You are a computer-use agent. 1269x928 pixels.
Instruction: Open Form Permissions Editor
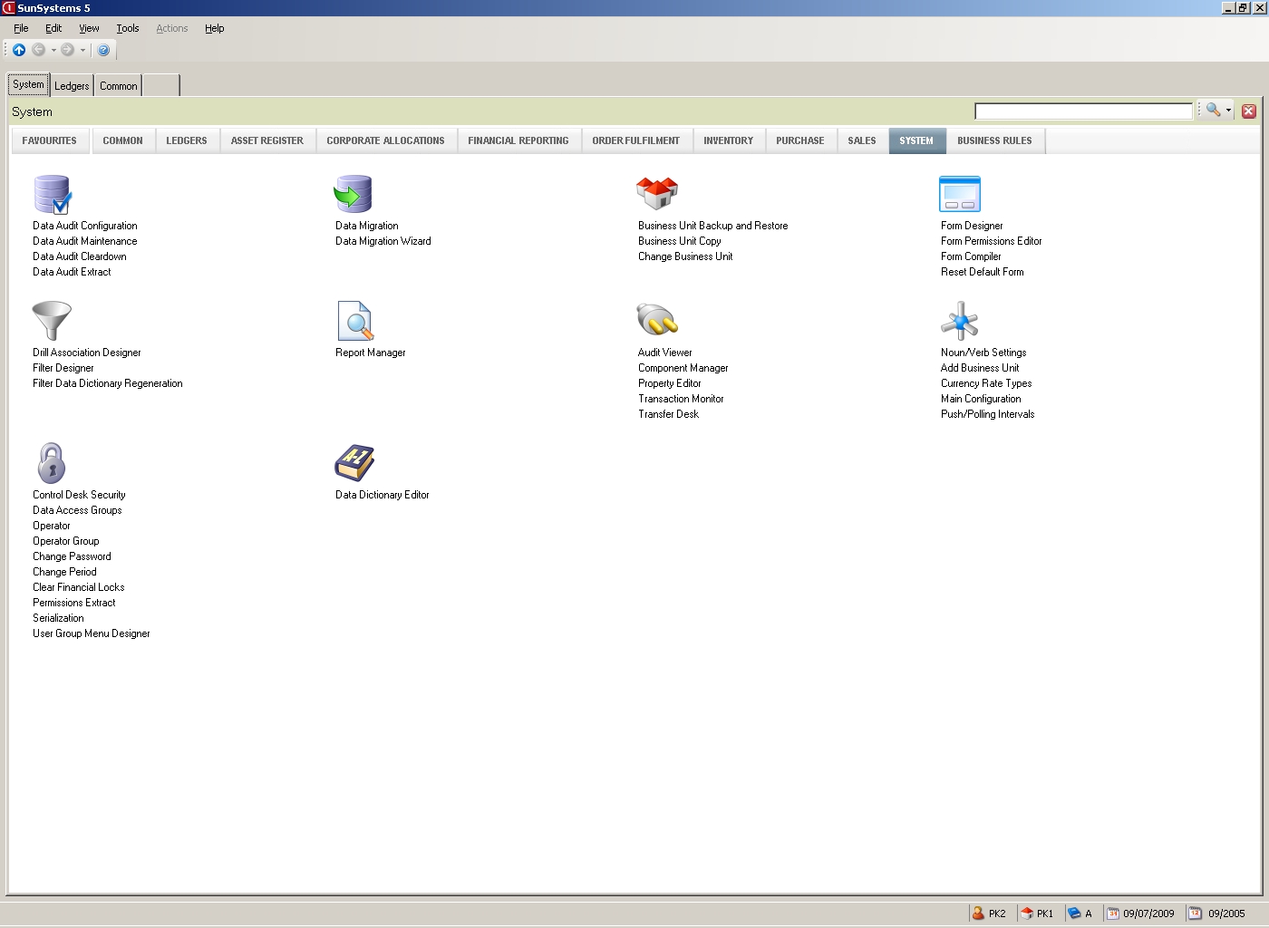(992, 241)
